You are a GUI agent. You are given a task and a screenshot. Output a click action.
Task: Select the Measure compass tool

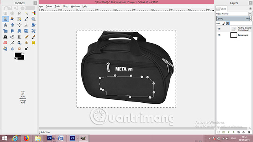pyautogui.click(x=5, y=25)
